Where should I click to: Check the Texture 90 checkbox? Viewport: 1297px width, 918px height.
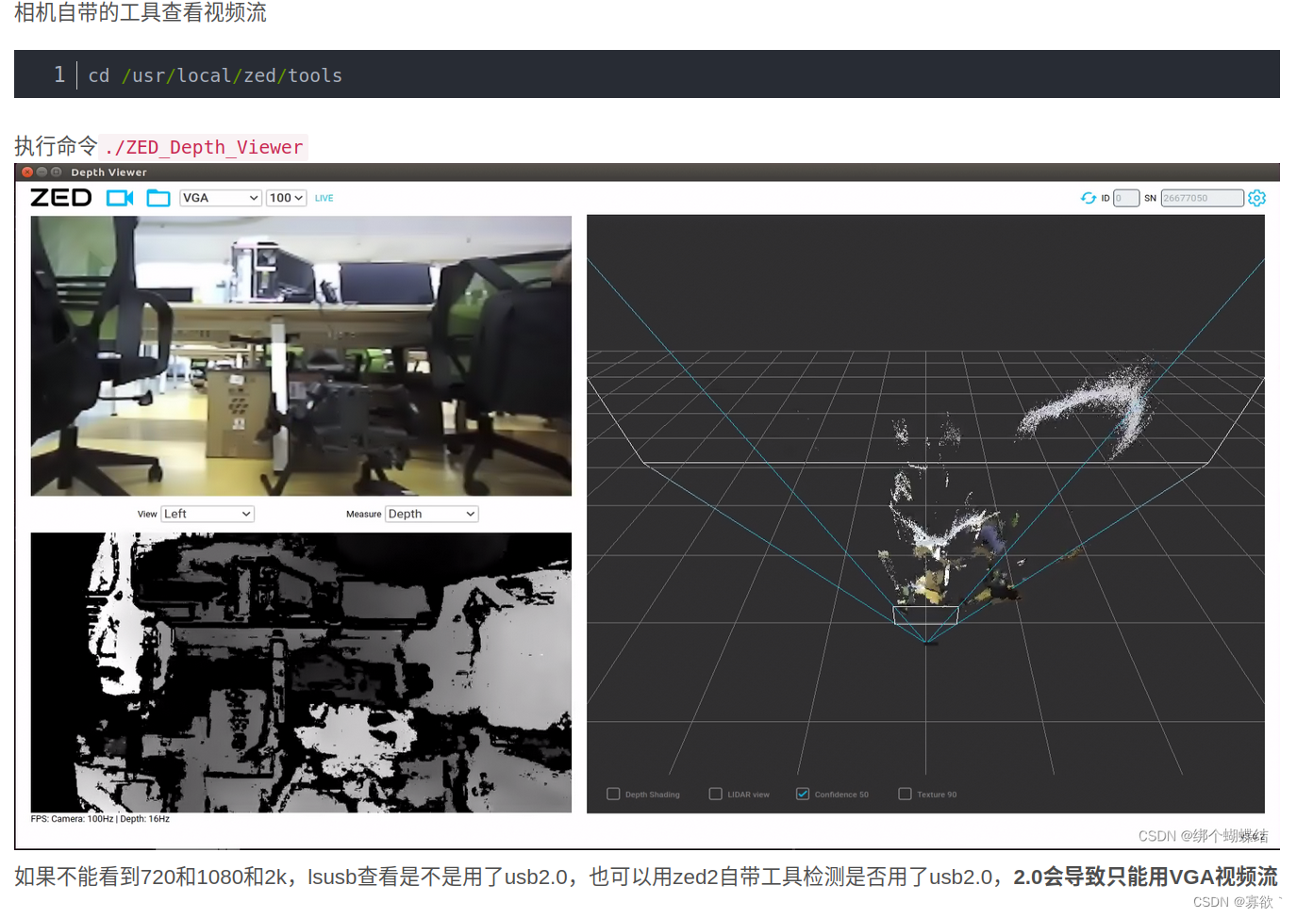pos(905,794)
